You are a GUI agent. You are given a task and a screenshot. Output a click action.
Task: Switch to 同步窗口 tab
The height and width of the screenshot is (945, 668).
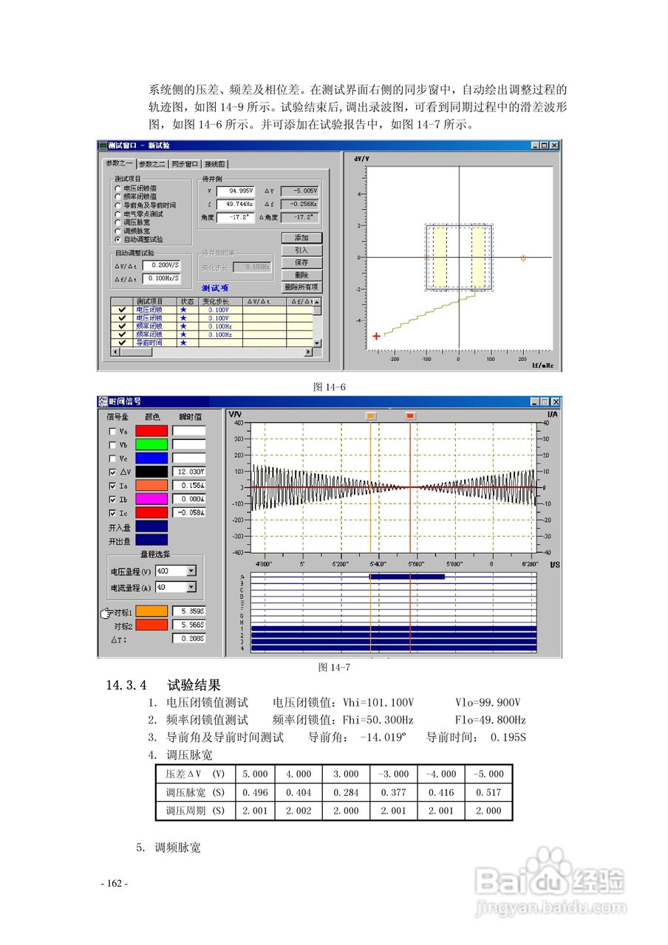[x=185, y=164]
